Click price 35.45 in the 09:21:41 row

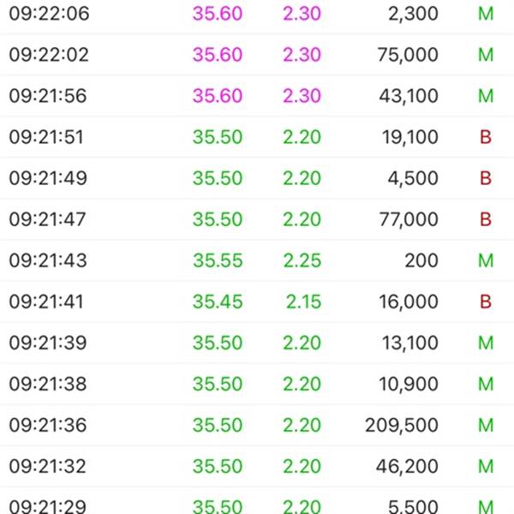click(x=218, y=302)
